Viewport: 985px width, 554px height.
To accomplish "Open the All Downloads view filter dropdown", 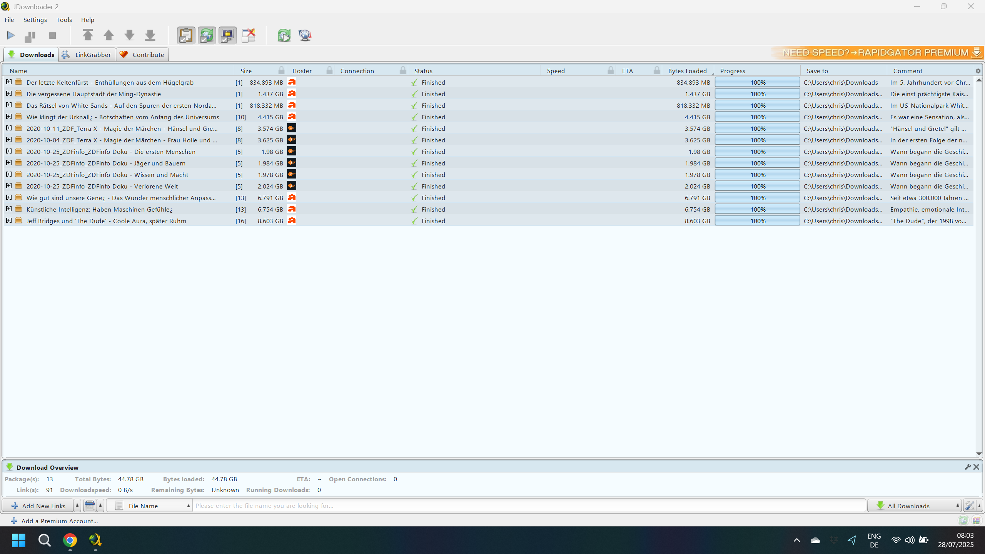I will [915, 506].
